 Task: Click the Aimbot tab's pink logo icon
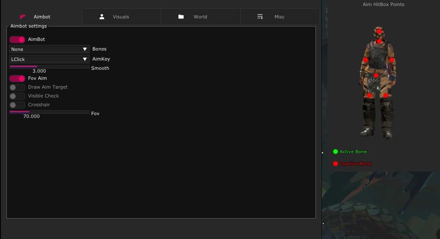(23, 17)
